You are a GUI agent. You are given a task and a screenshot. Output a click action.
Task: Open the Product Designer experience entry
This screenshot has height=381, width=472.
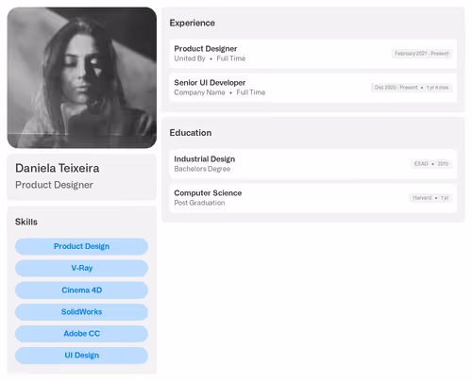pos(313,54)
